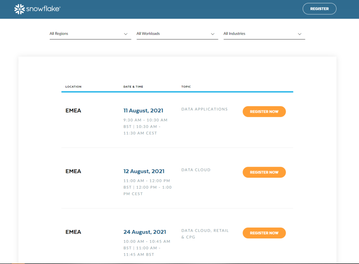The image size is (359, 264).
Task: Click the Snowflake logo icon
Action: [x=19, y=9]
